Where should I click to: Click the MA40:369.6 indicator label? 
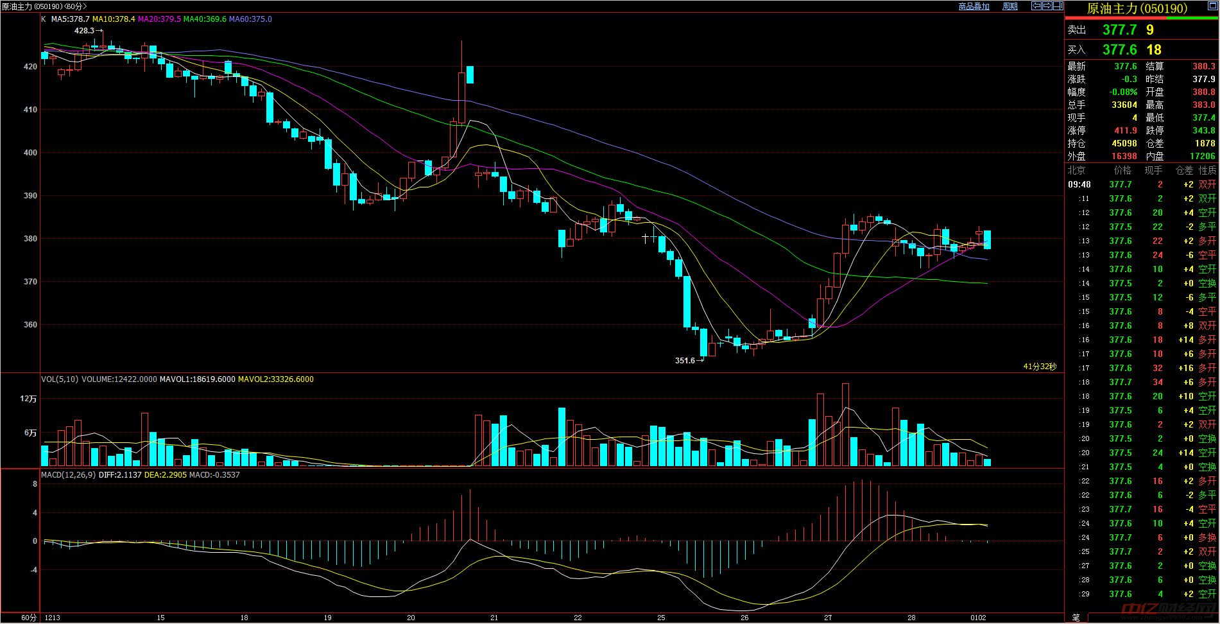coord(205,19)
